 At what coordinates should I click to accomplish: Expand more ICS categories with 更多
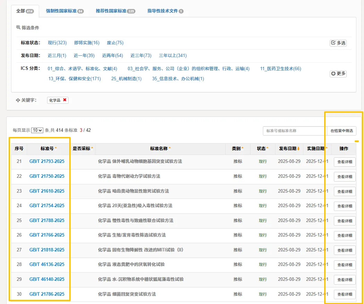(x=338, y=74)
